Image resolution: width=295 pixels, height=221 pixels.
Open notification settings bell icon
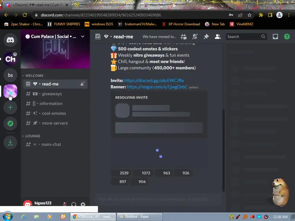click(x=195, y=37)
